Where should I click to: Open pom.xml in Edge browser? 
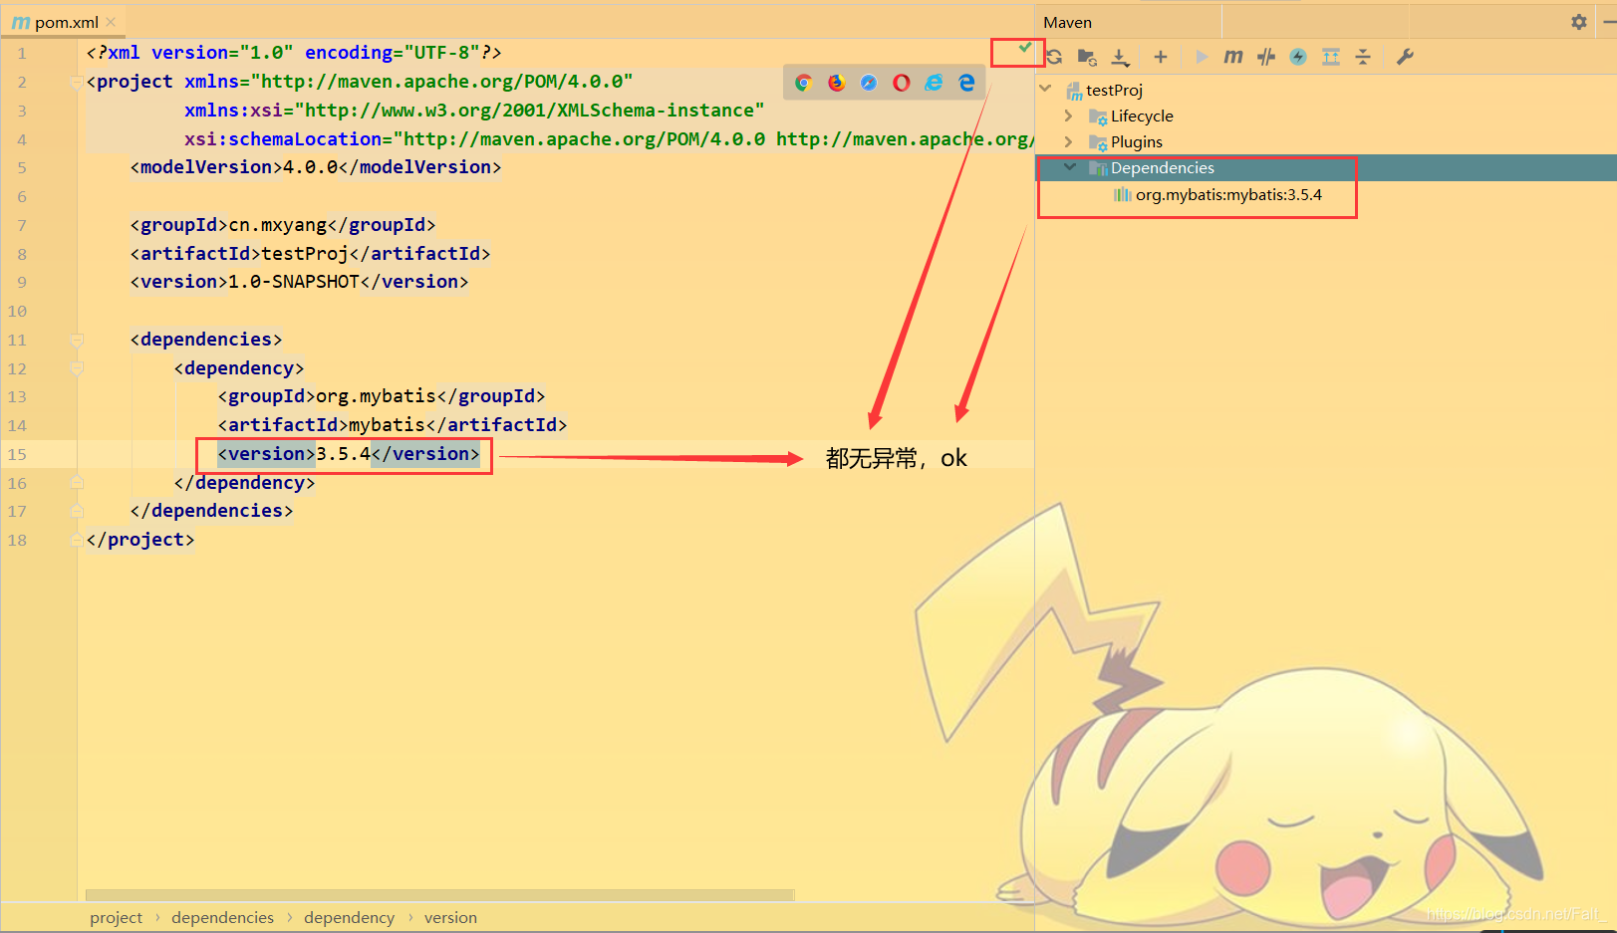point(966,83)
